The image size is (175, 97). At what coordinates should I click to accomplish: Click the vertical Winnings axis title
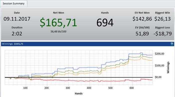pyautogui.click(x=168, y=68)
